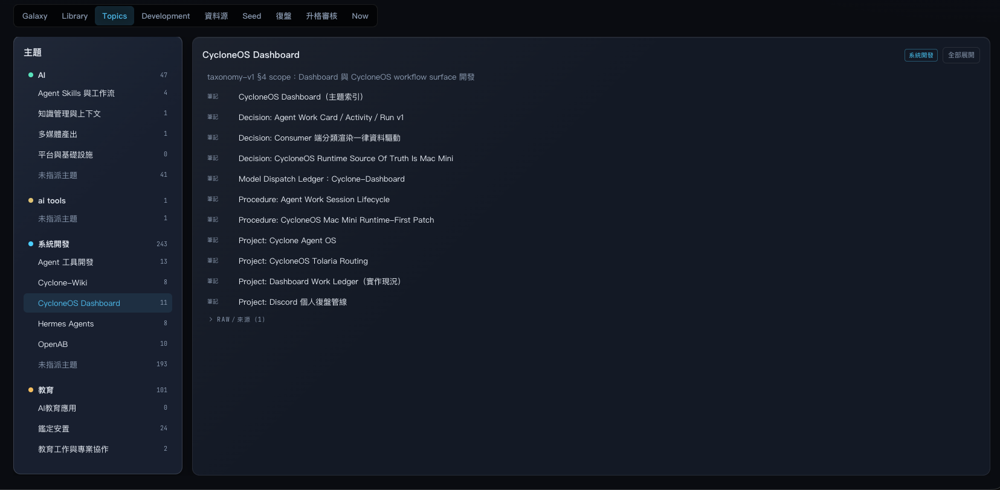1000x490 pixels.
Task: Expand the RAW / 來源 (1) section
Action: (x=236, y=319)
